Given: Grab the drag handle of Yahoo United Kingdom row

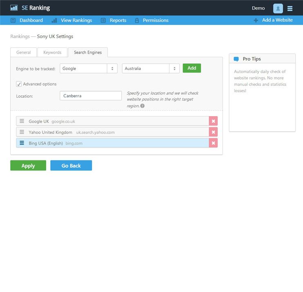Looking at the screenshot, I should (x=22, y=132).
